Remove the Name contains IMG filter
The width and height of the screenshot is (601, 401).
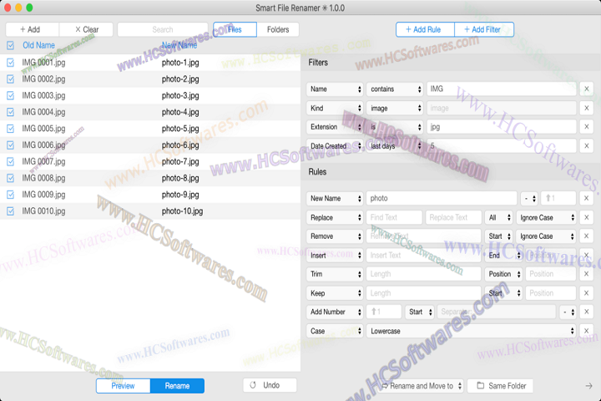tap(587, 89)
